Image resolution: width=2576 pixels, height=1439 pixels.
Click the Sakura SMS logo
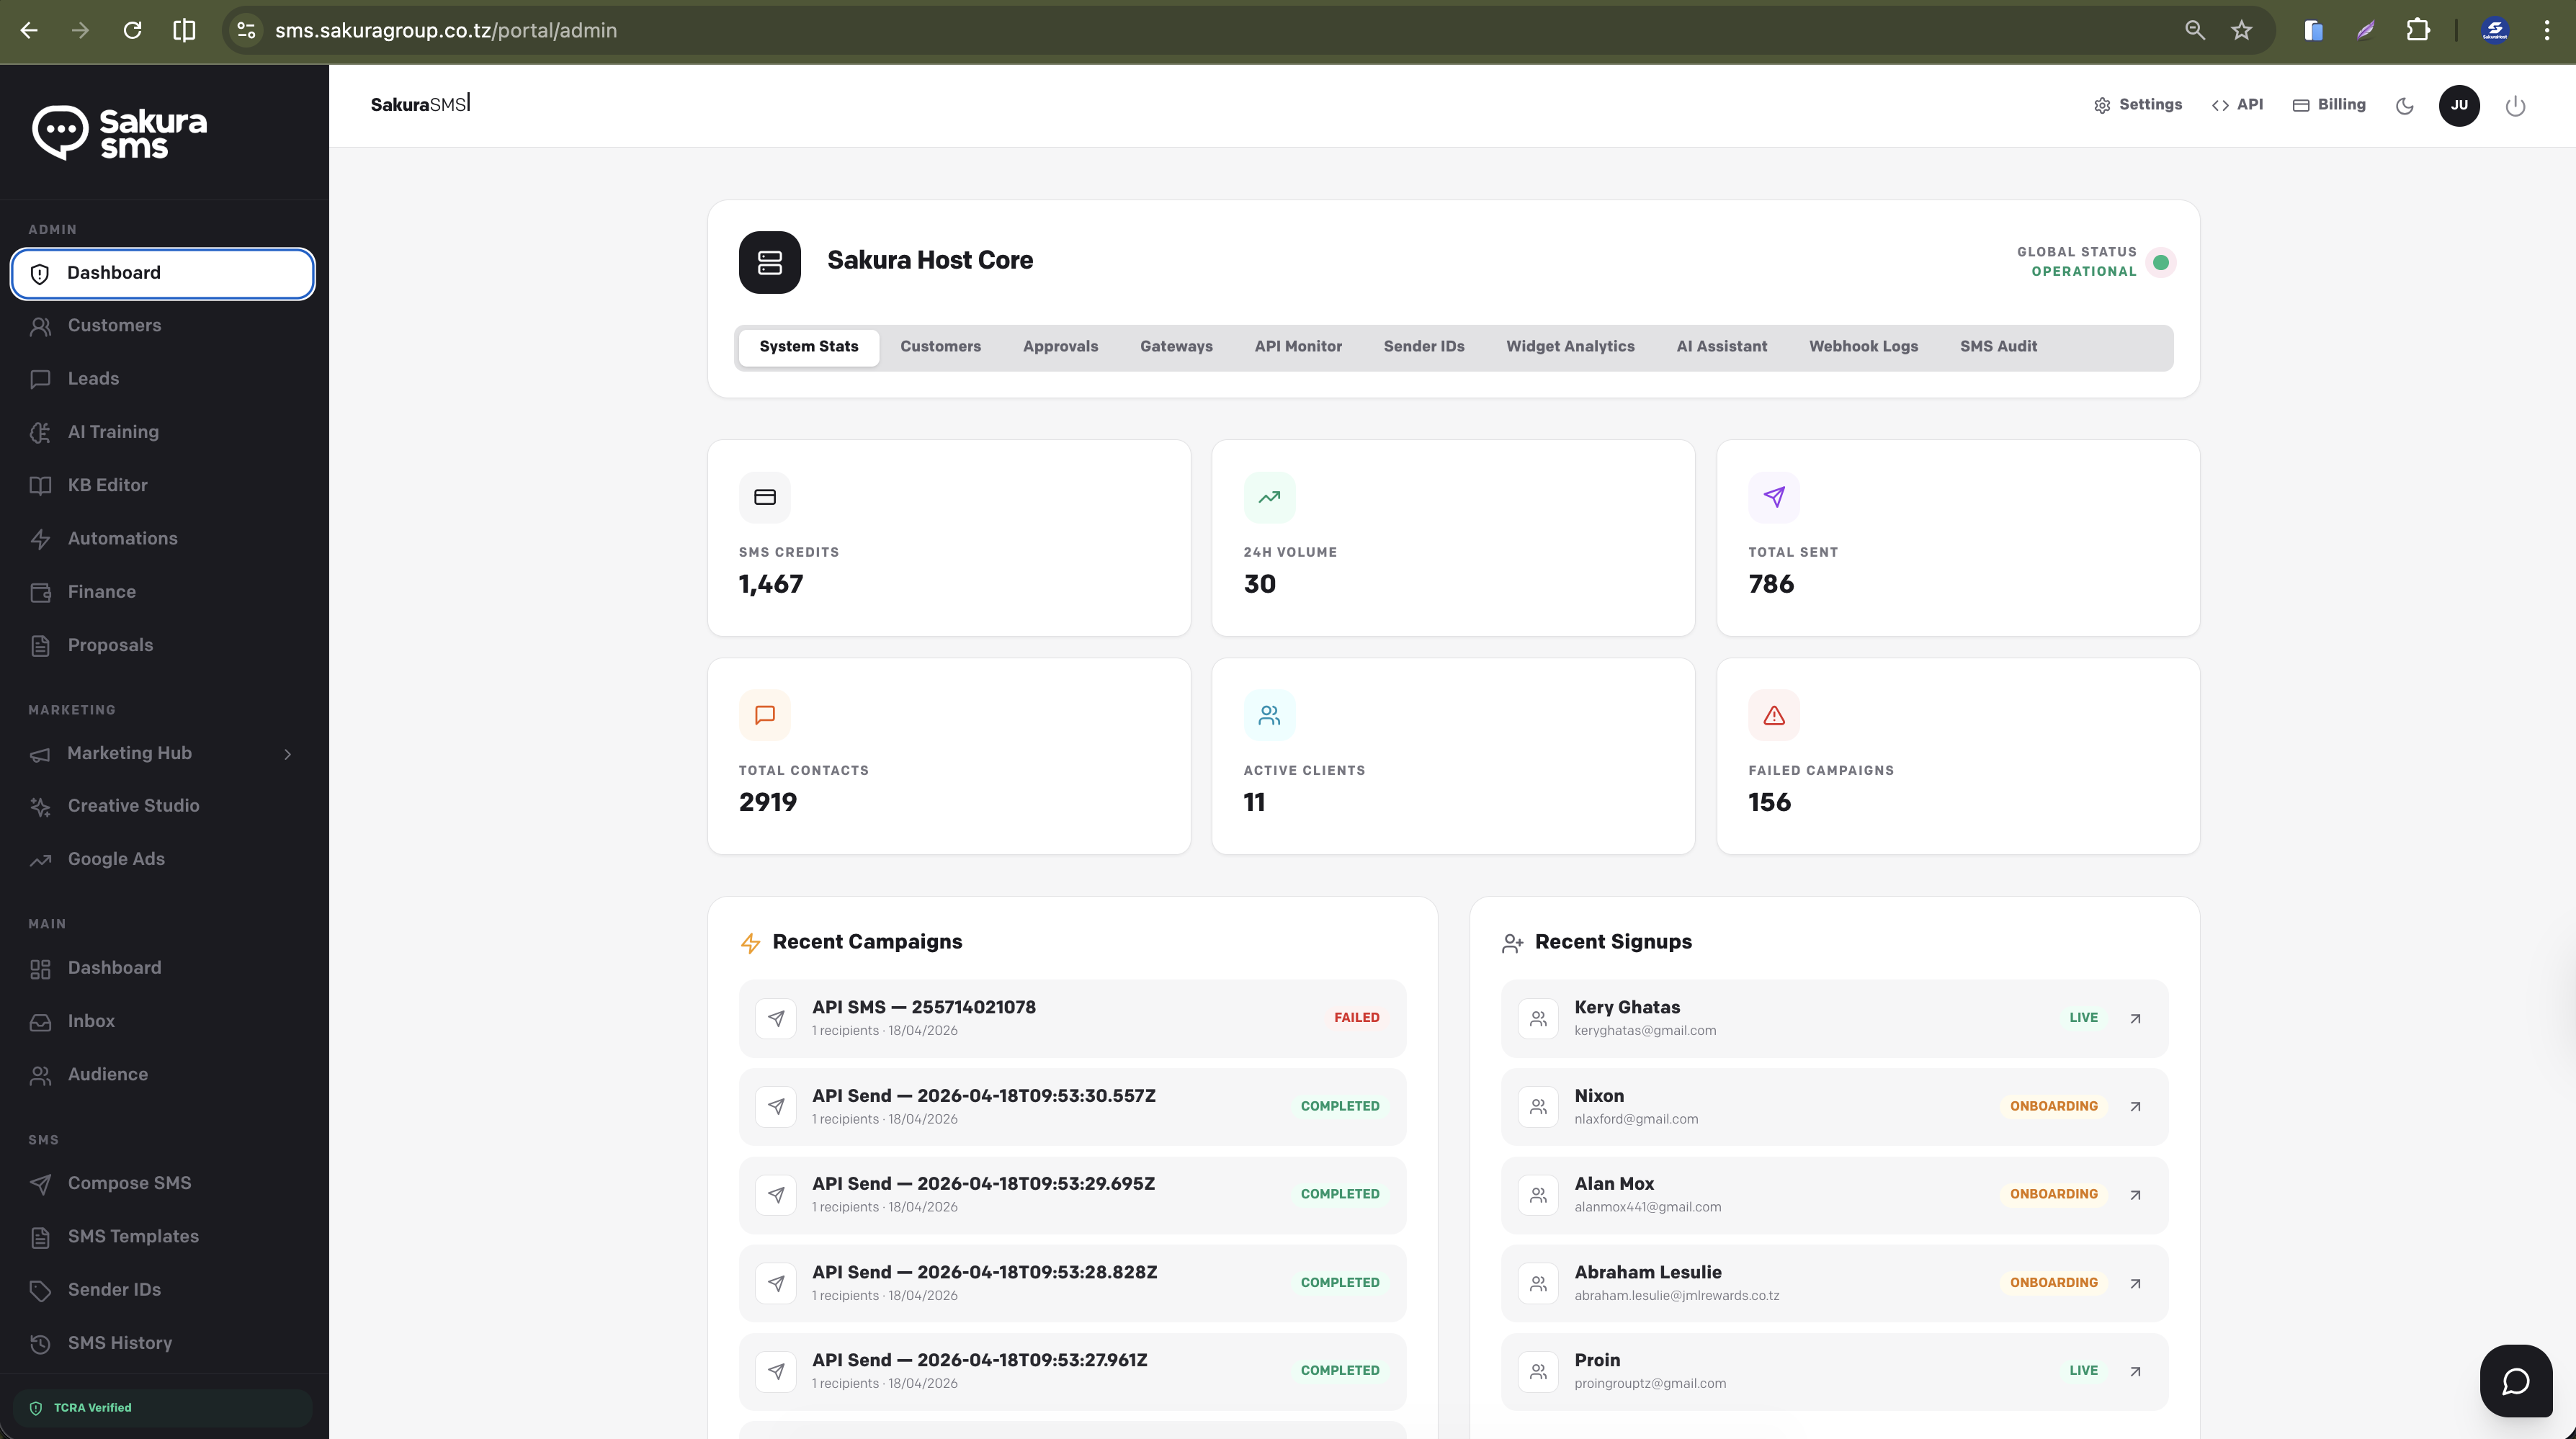[x=120, y=131]
